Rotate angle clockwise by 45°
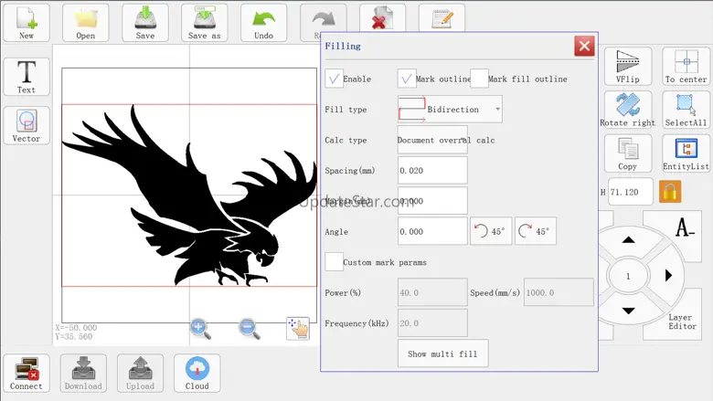This screenshot has height=401, width=713. pos(535,231)
